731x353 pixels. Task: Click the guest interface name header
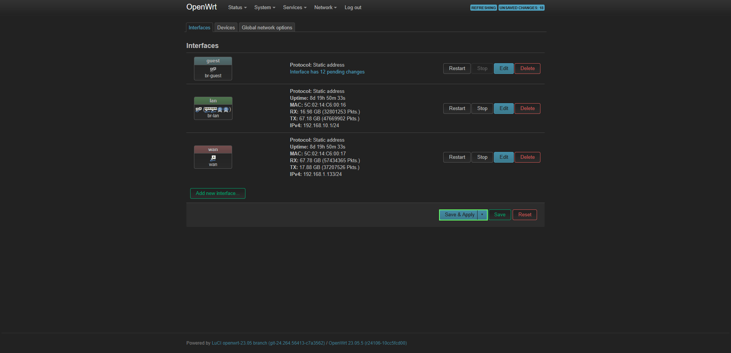coord(213,61)
